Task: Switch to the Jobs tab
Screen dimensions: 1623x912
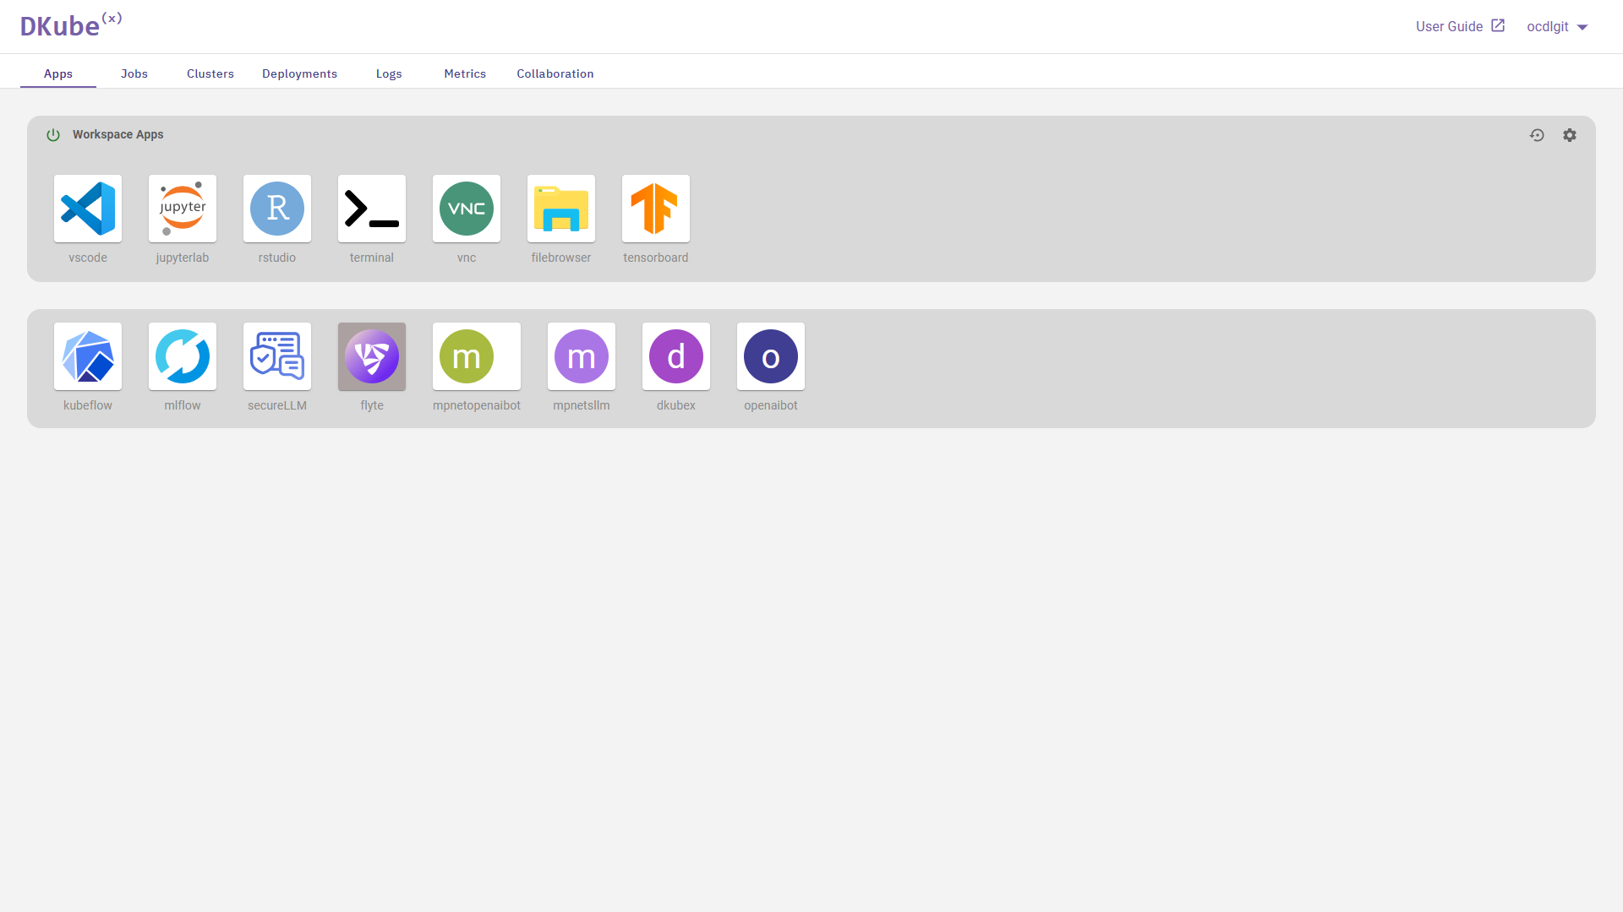Action: coord(134,73)
